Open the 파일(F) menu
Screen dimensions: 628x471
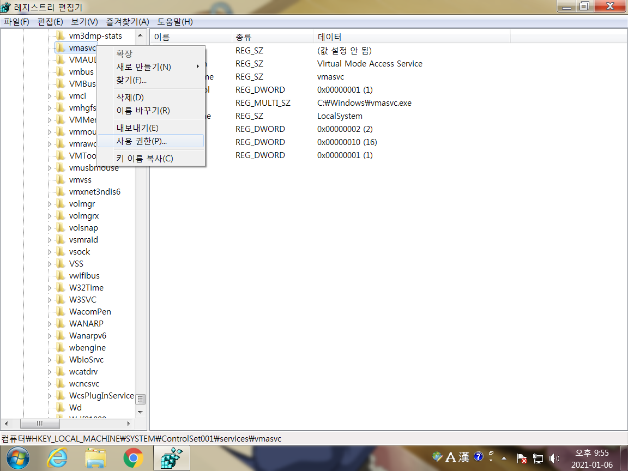tap(16, 22)
